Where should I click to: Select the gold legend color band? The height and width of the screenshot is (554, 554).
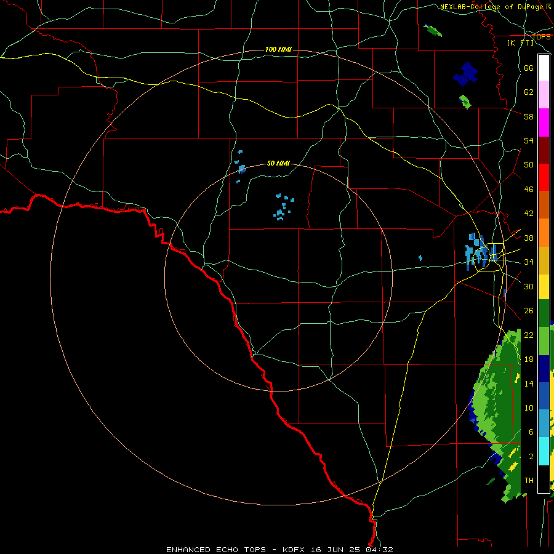pyautogui.click(x=544, y=260)
